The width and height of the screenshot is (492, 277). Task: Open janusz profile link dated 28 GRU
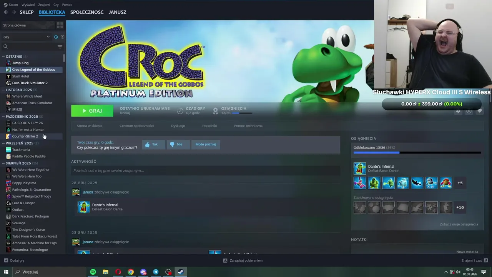click(x=88, y=192)
